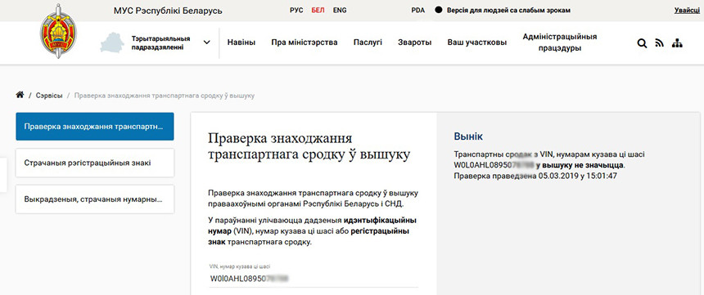Open the Адміністрацыйныя працэдуры menu
This screenshot has height=295, width=704.
559,42
